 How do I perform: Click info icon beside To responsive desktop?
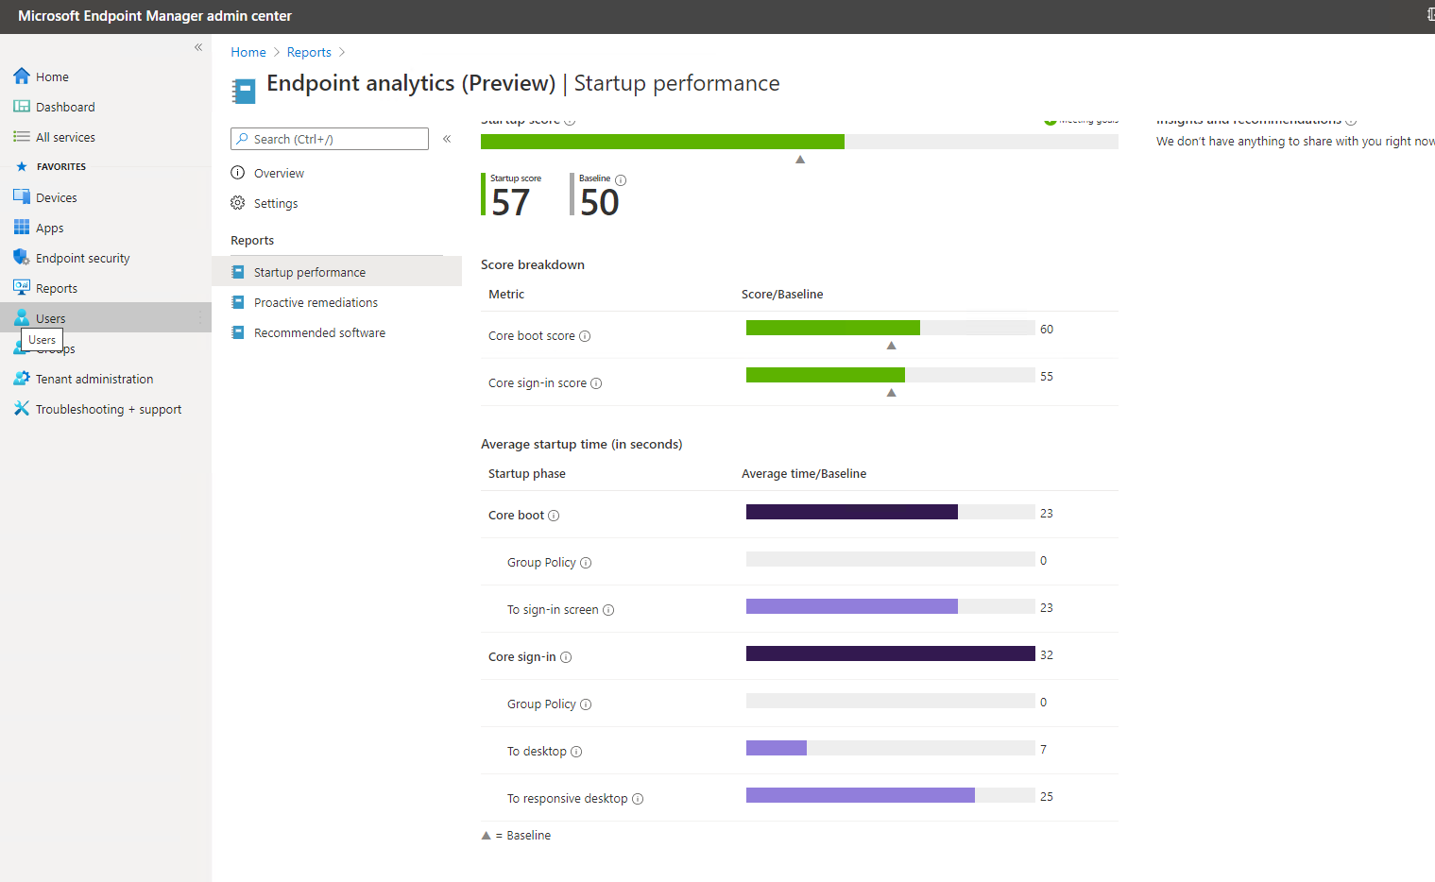click(x=638, y=799)
